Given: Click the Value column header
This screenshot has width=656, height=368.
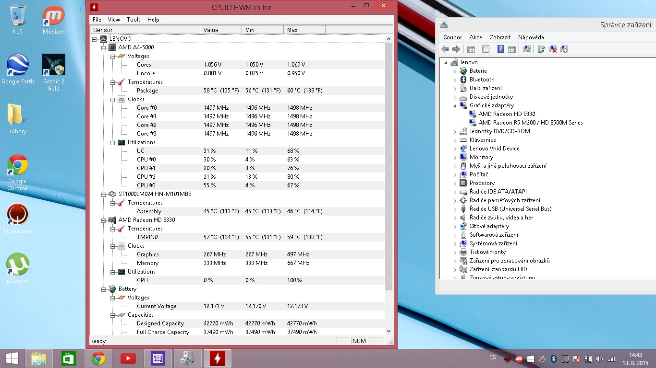Looking at the screenshot, I should tap(220, 30).
